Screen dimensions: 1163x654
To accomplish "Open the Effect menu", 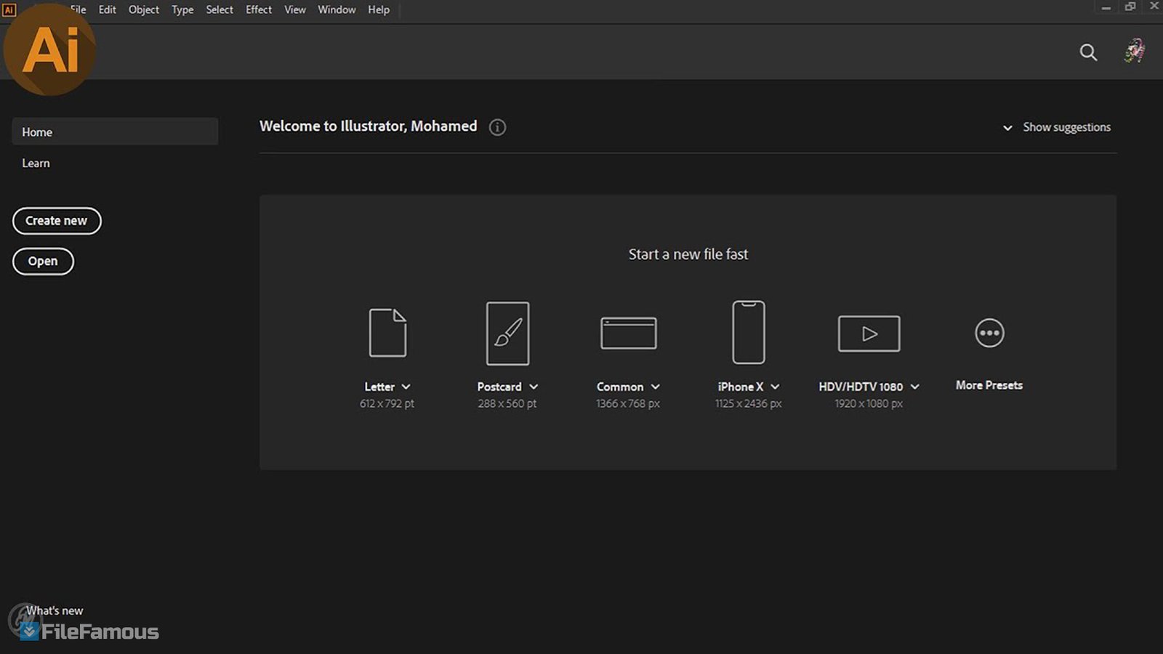I will point(259,9).
